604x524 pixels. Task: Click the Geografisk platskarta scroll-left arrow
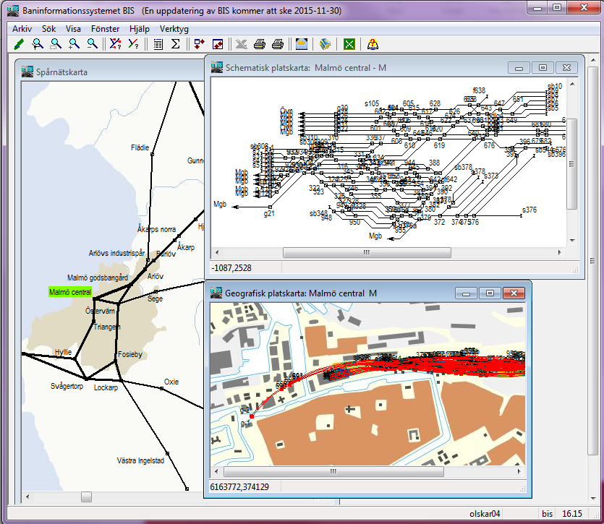coord(216,471)
